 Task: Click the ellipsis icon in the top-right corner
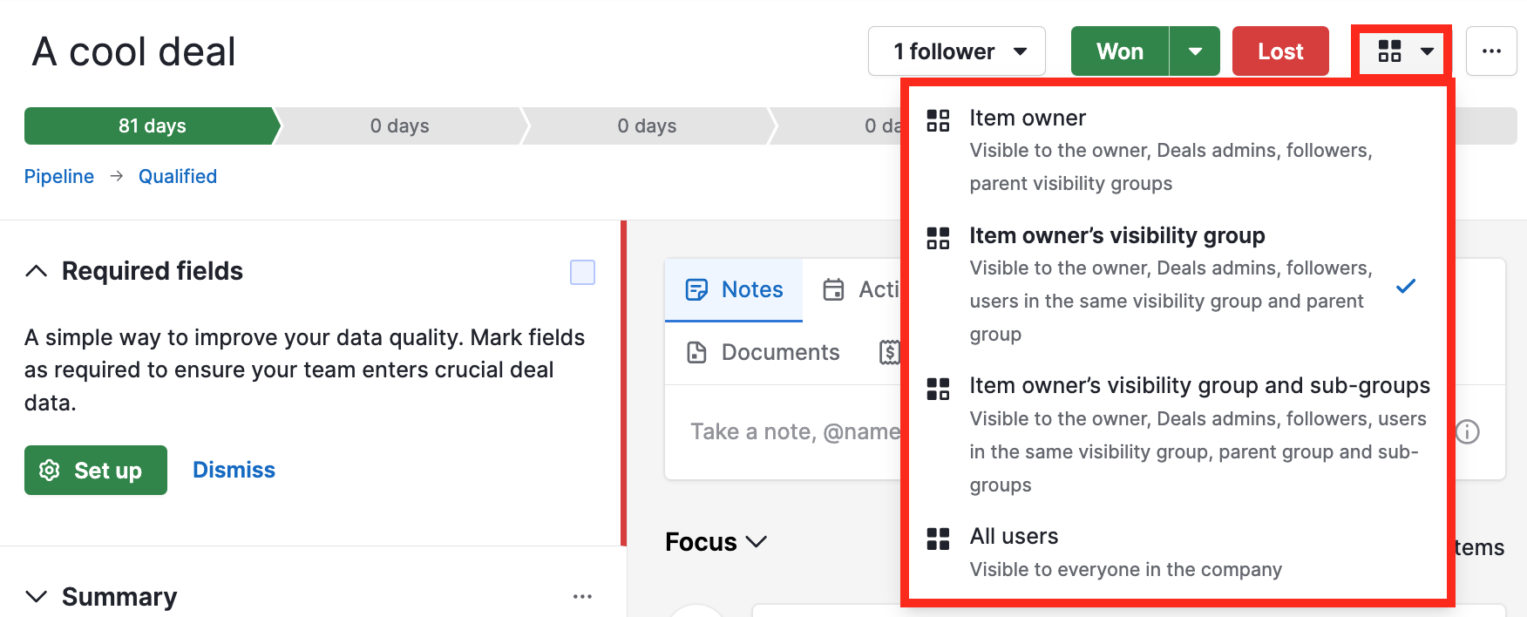(x=1492, y=51)
